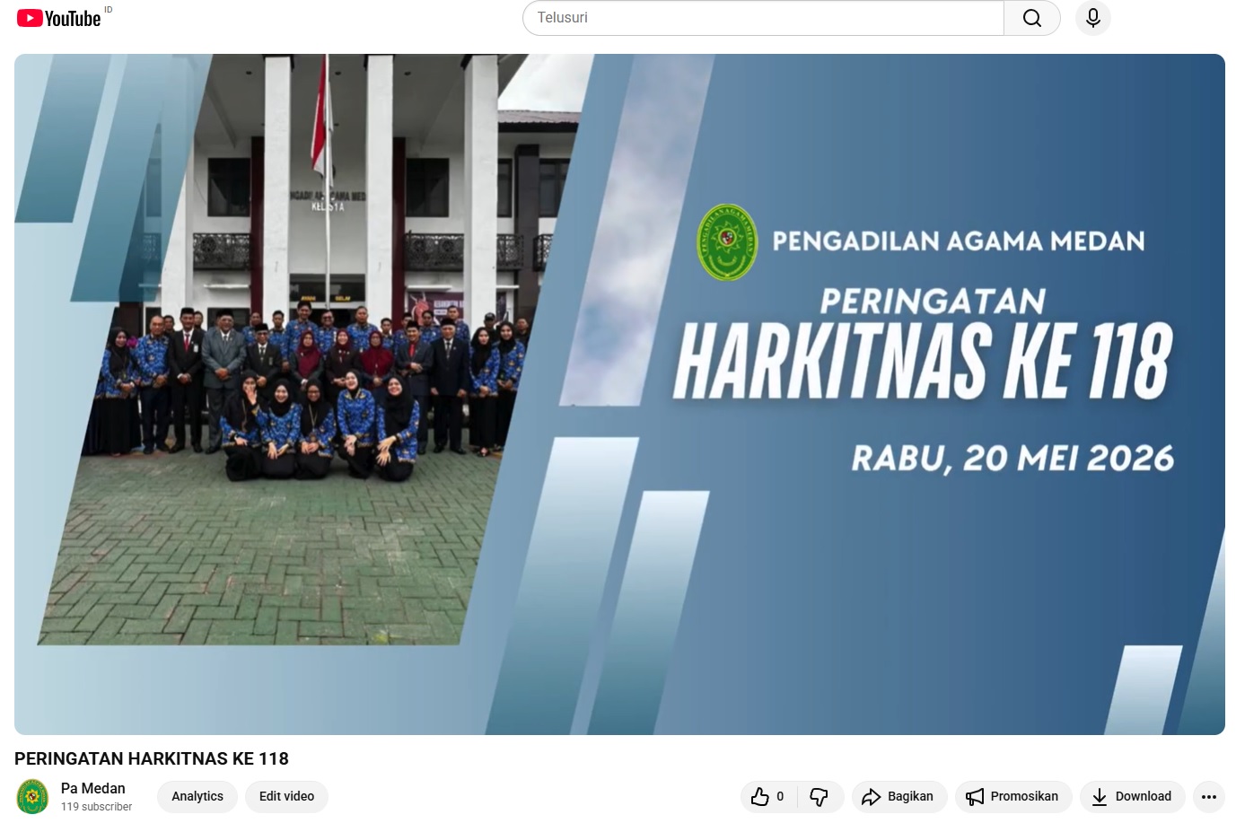Image resolution: width=1236 pixels, height=832 pixels.
Task: Click the 119 subscriber text
Action: (96, 807)
